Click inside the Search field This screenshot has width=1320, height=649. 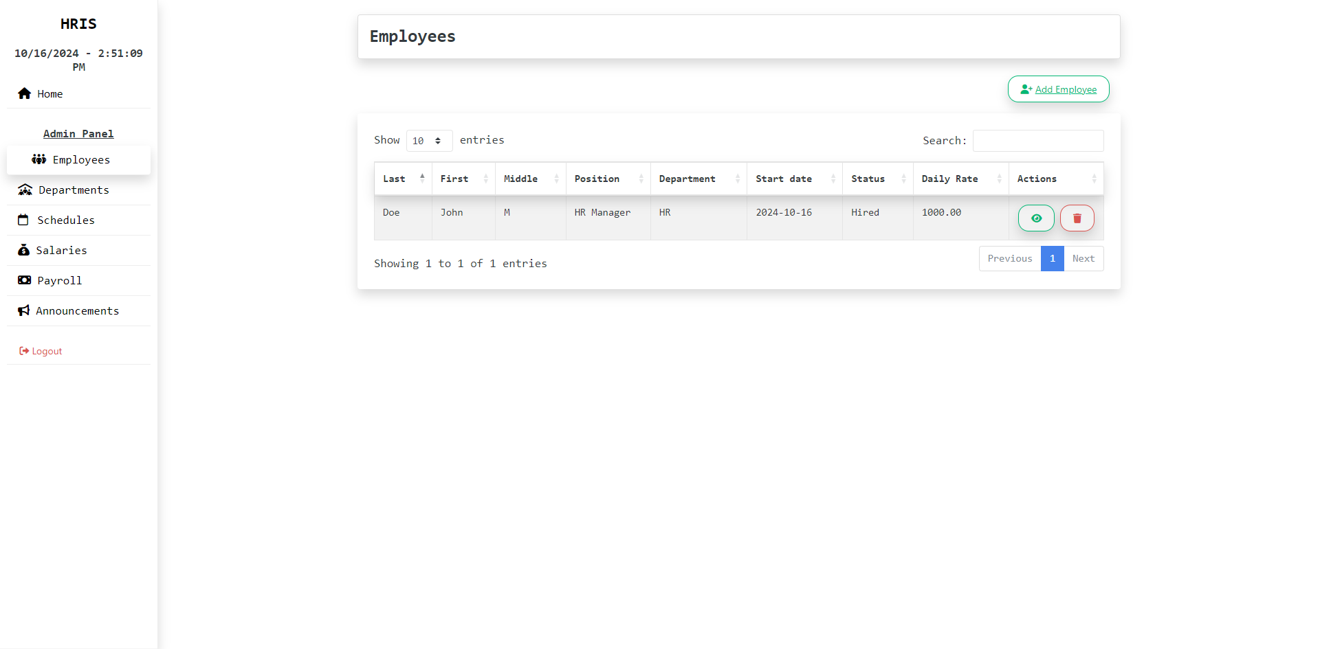pyautogui.click(x=1038, y=140)
